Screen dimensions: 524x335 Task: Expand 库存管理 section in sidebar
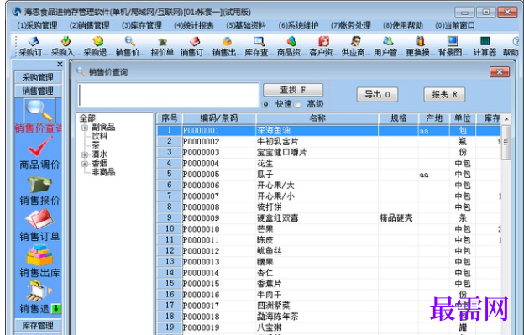[38, 325]
